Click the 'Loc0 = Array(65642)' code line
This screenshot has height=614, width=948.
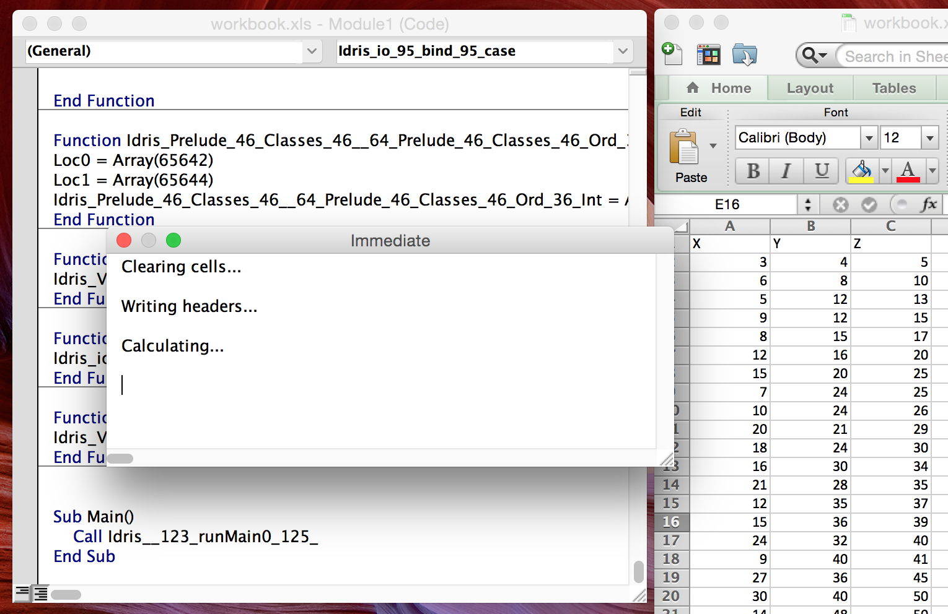coord(133,160)
